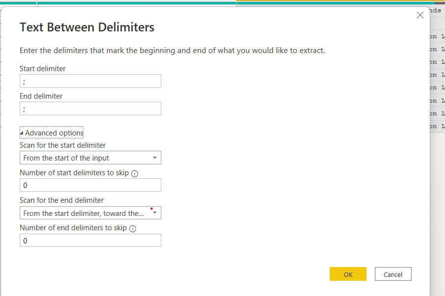The height and width of the screenshot is (296, 445).
Task: Click inside the End delimiter text box
Action: [90, 108]
